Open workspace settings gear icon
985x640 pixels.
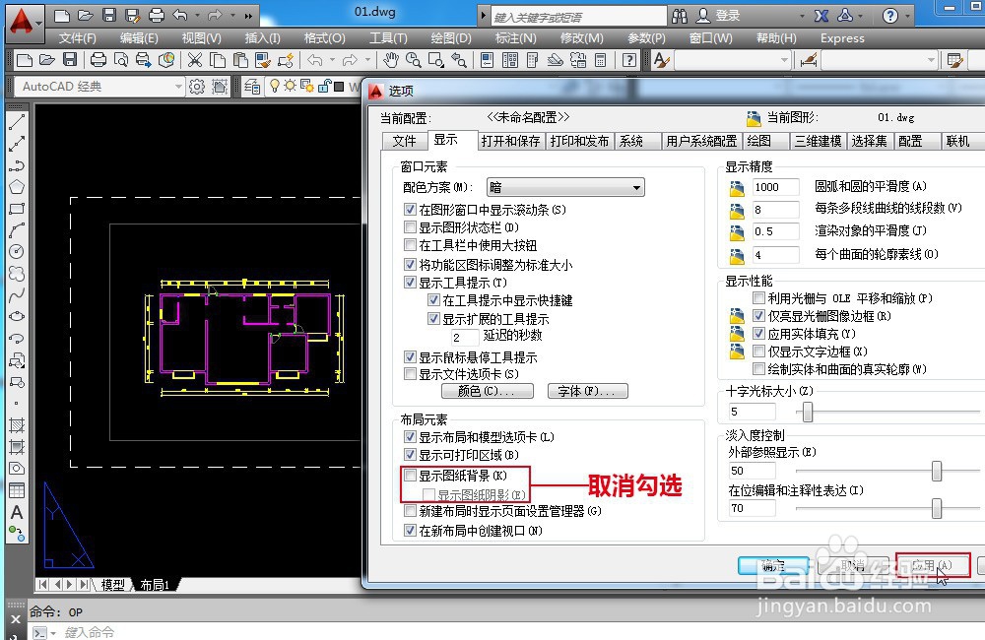(x=197, y=87)
